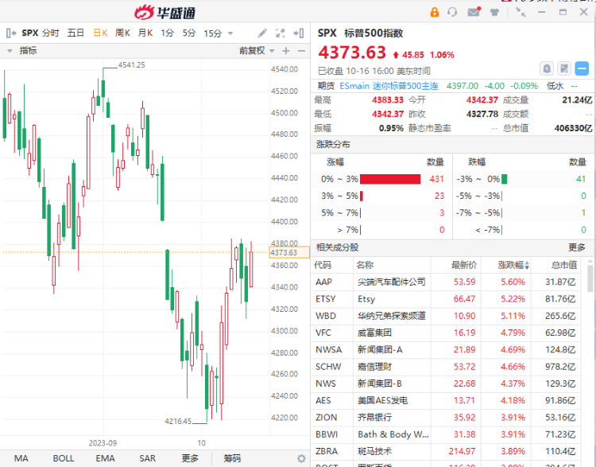This screenshot has height=467, width=596.
Task: Switch to 分时 chart tab
Action: click(51, 33)
